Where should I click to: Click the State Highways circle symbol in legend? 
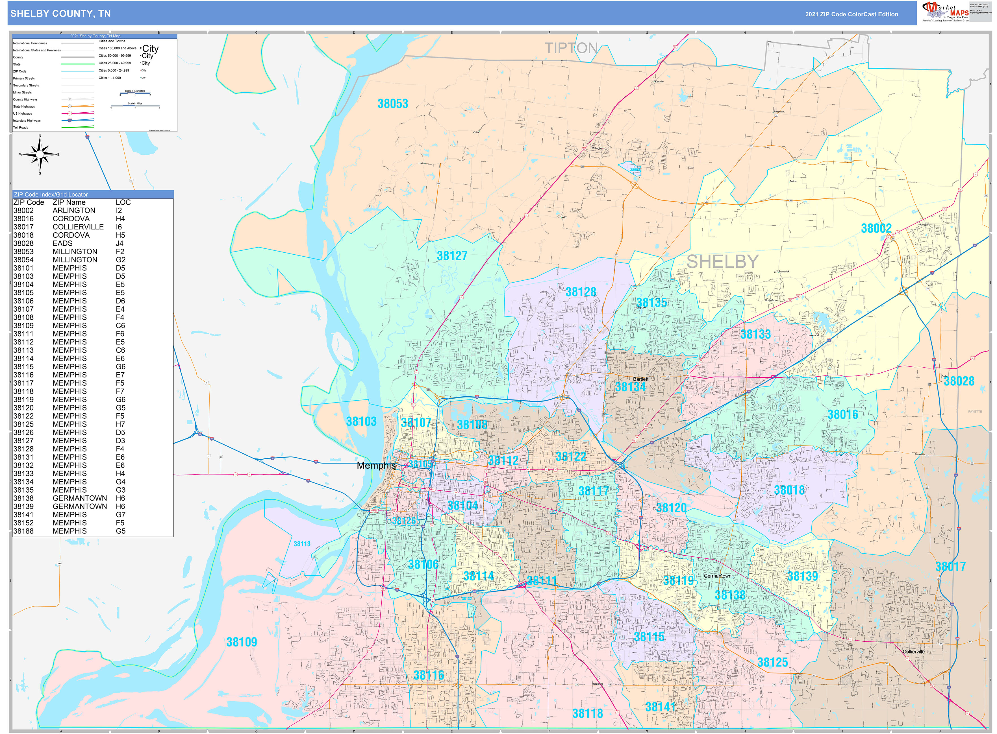pos(69,106)
